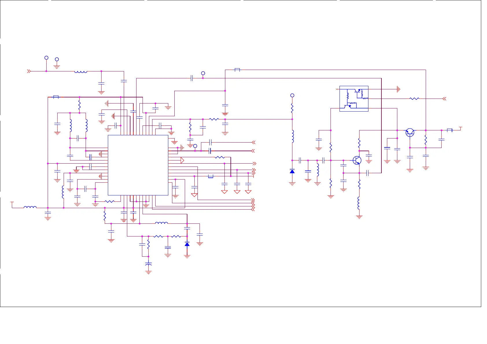Select the large square IC block
The height and width of the screenshot is (344, 487).
138,165
